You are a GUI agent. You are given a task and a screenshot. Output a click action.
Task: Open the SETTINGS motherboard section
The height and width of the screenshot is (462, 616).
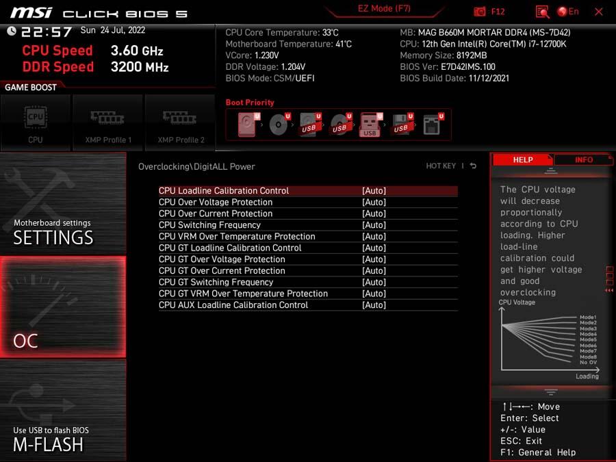point(63,203)
